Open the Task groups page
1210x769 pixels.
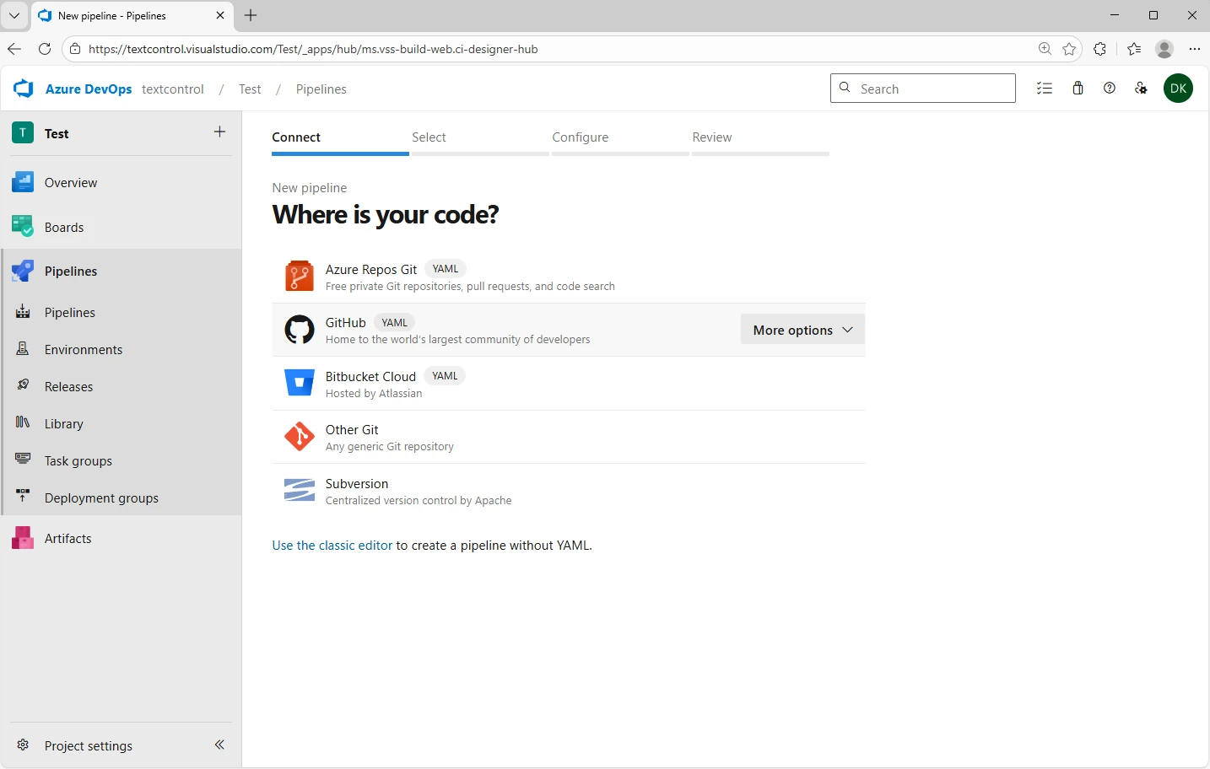[78, 460]
